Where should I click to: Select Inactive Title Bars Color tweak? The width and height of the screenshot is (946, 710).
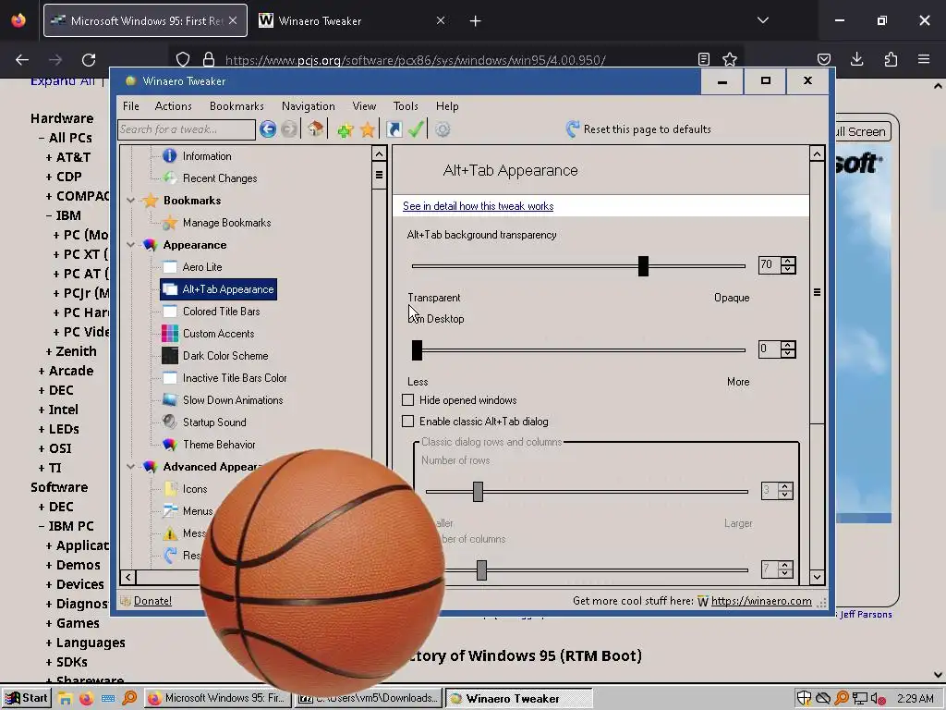point(235,378)
